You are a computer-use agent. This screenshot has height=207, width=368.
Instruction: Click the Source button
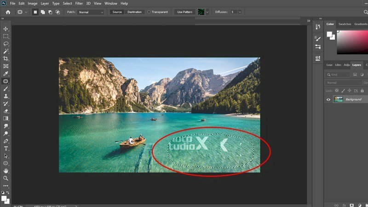coord(117,12)
